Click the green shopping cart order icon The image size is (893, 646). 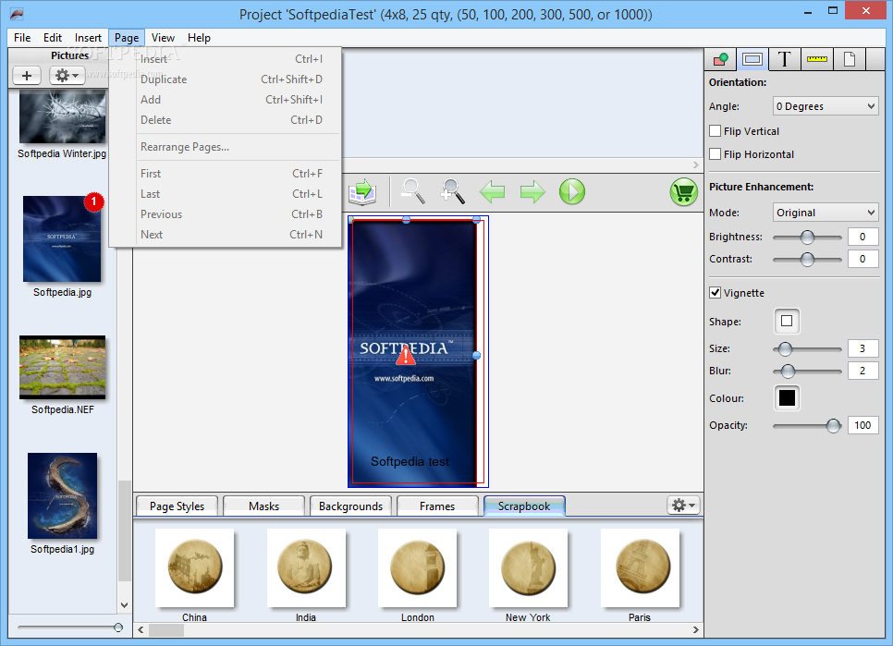coord(683,192)
